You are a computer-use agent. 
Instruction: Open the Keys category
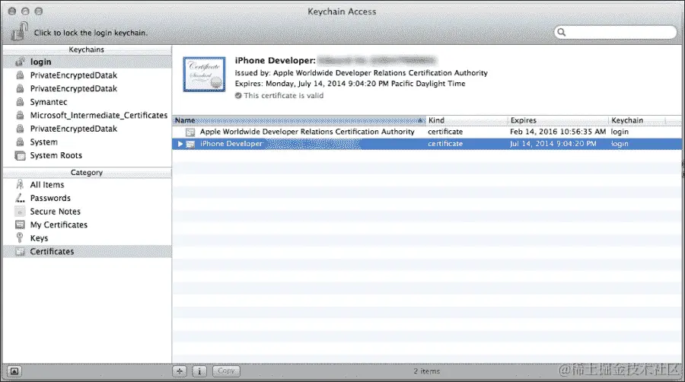87,238
